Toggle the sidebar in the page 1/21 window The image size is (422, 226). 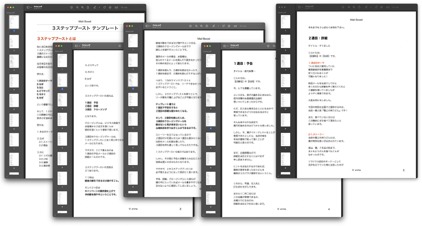pyautogui.click(x=28, y=7)
